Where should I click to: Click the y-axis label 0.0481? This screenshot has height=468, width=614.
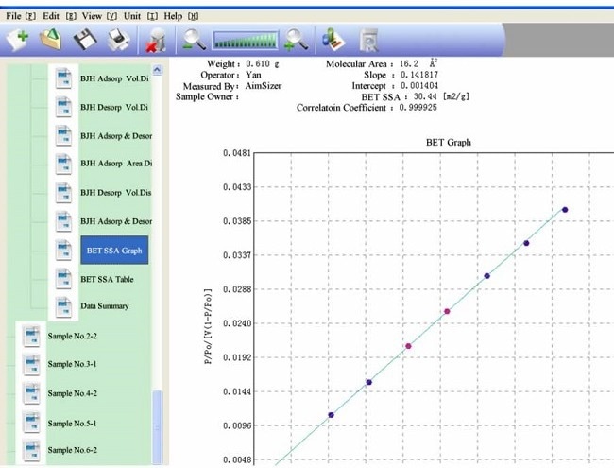pos(237,153)
